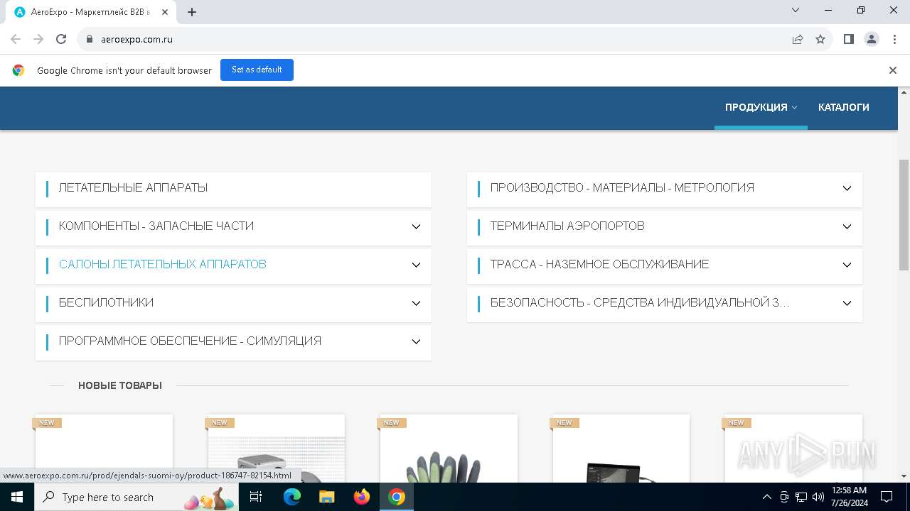Launch Firefox from taskbar

click(x=362, y=497)
